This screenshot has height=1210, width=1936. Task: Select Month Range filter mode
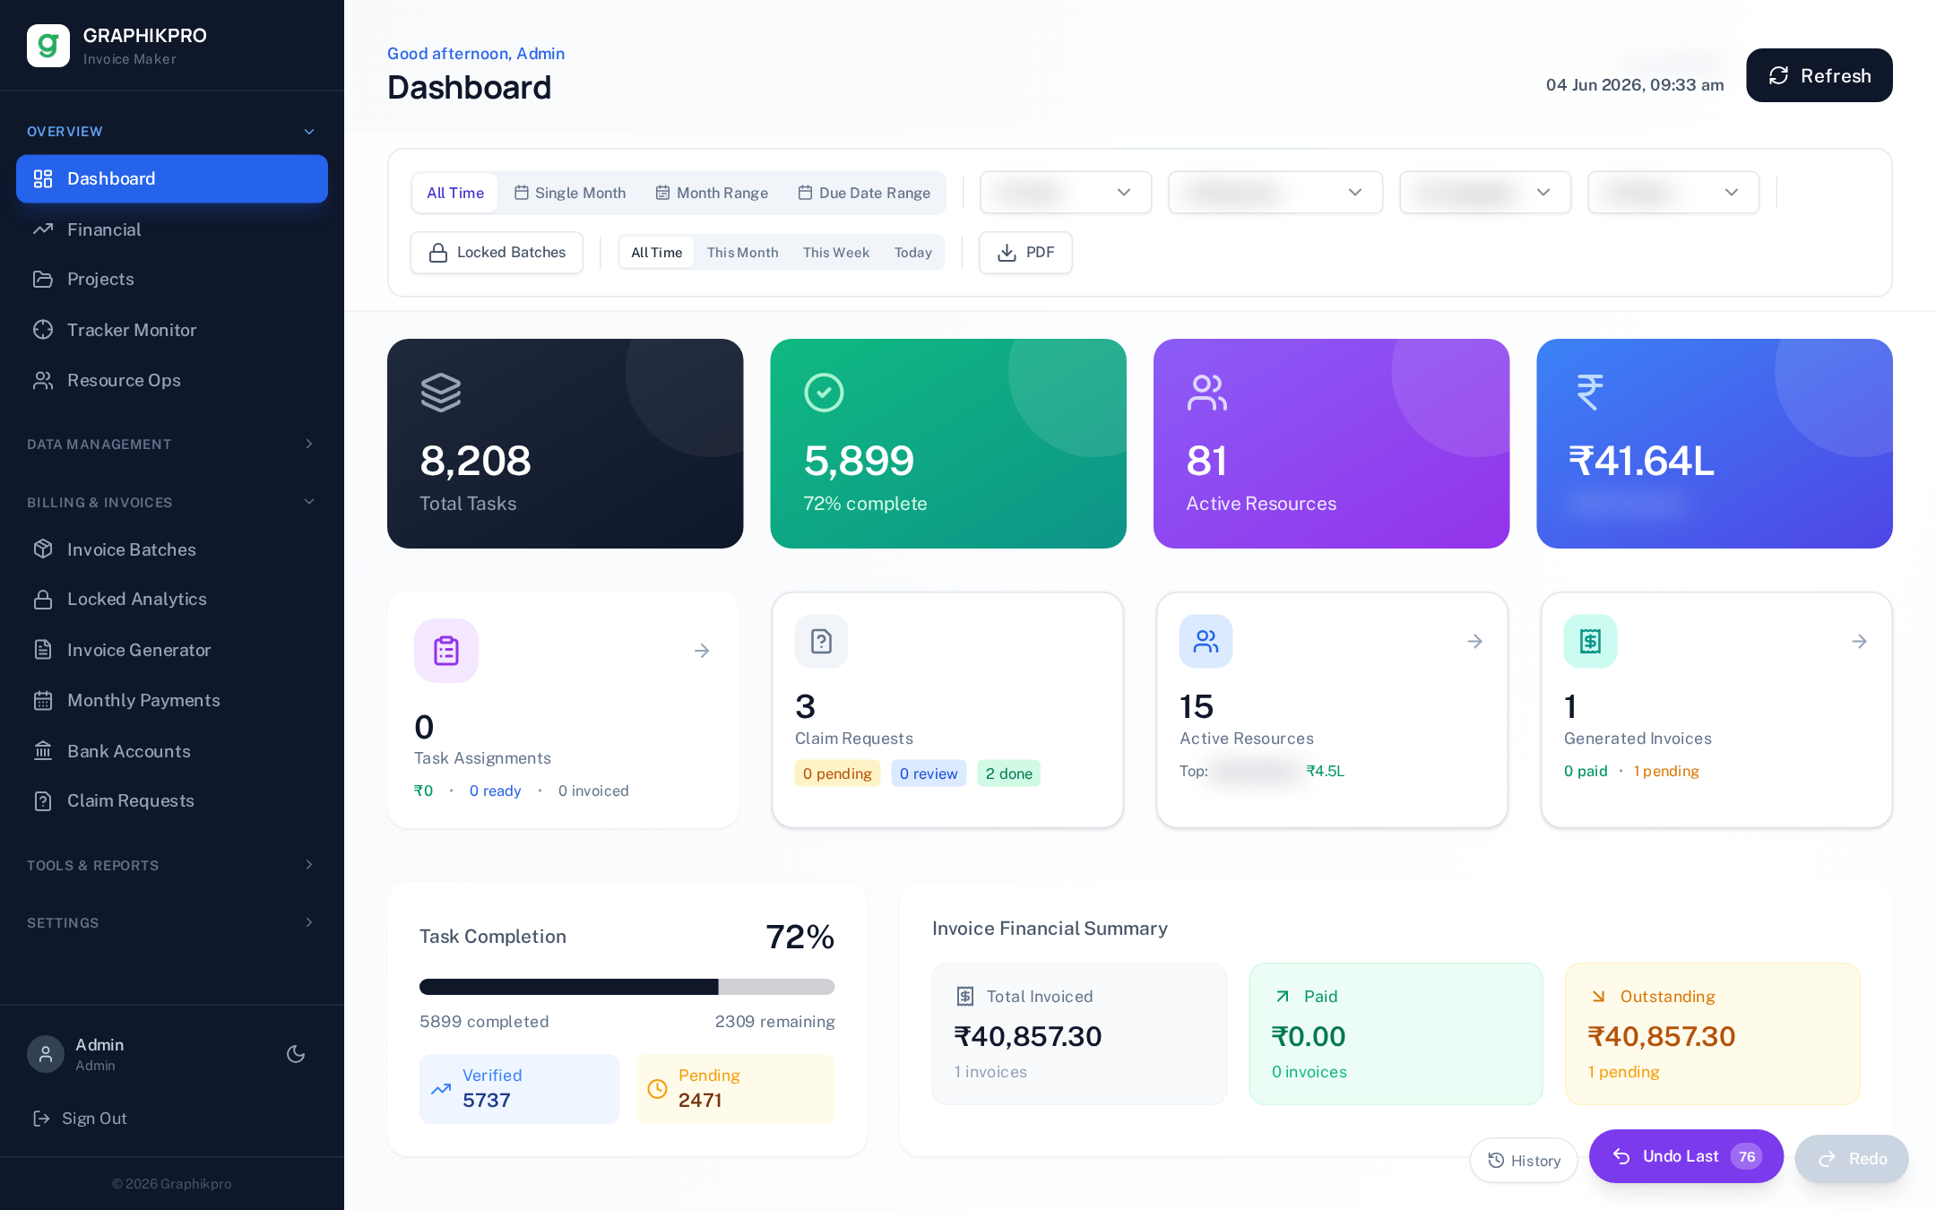pos(712,193)
